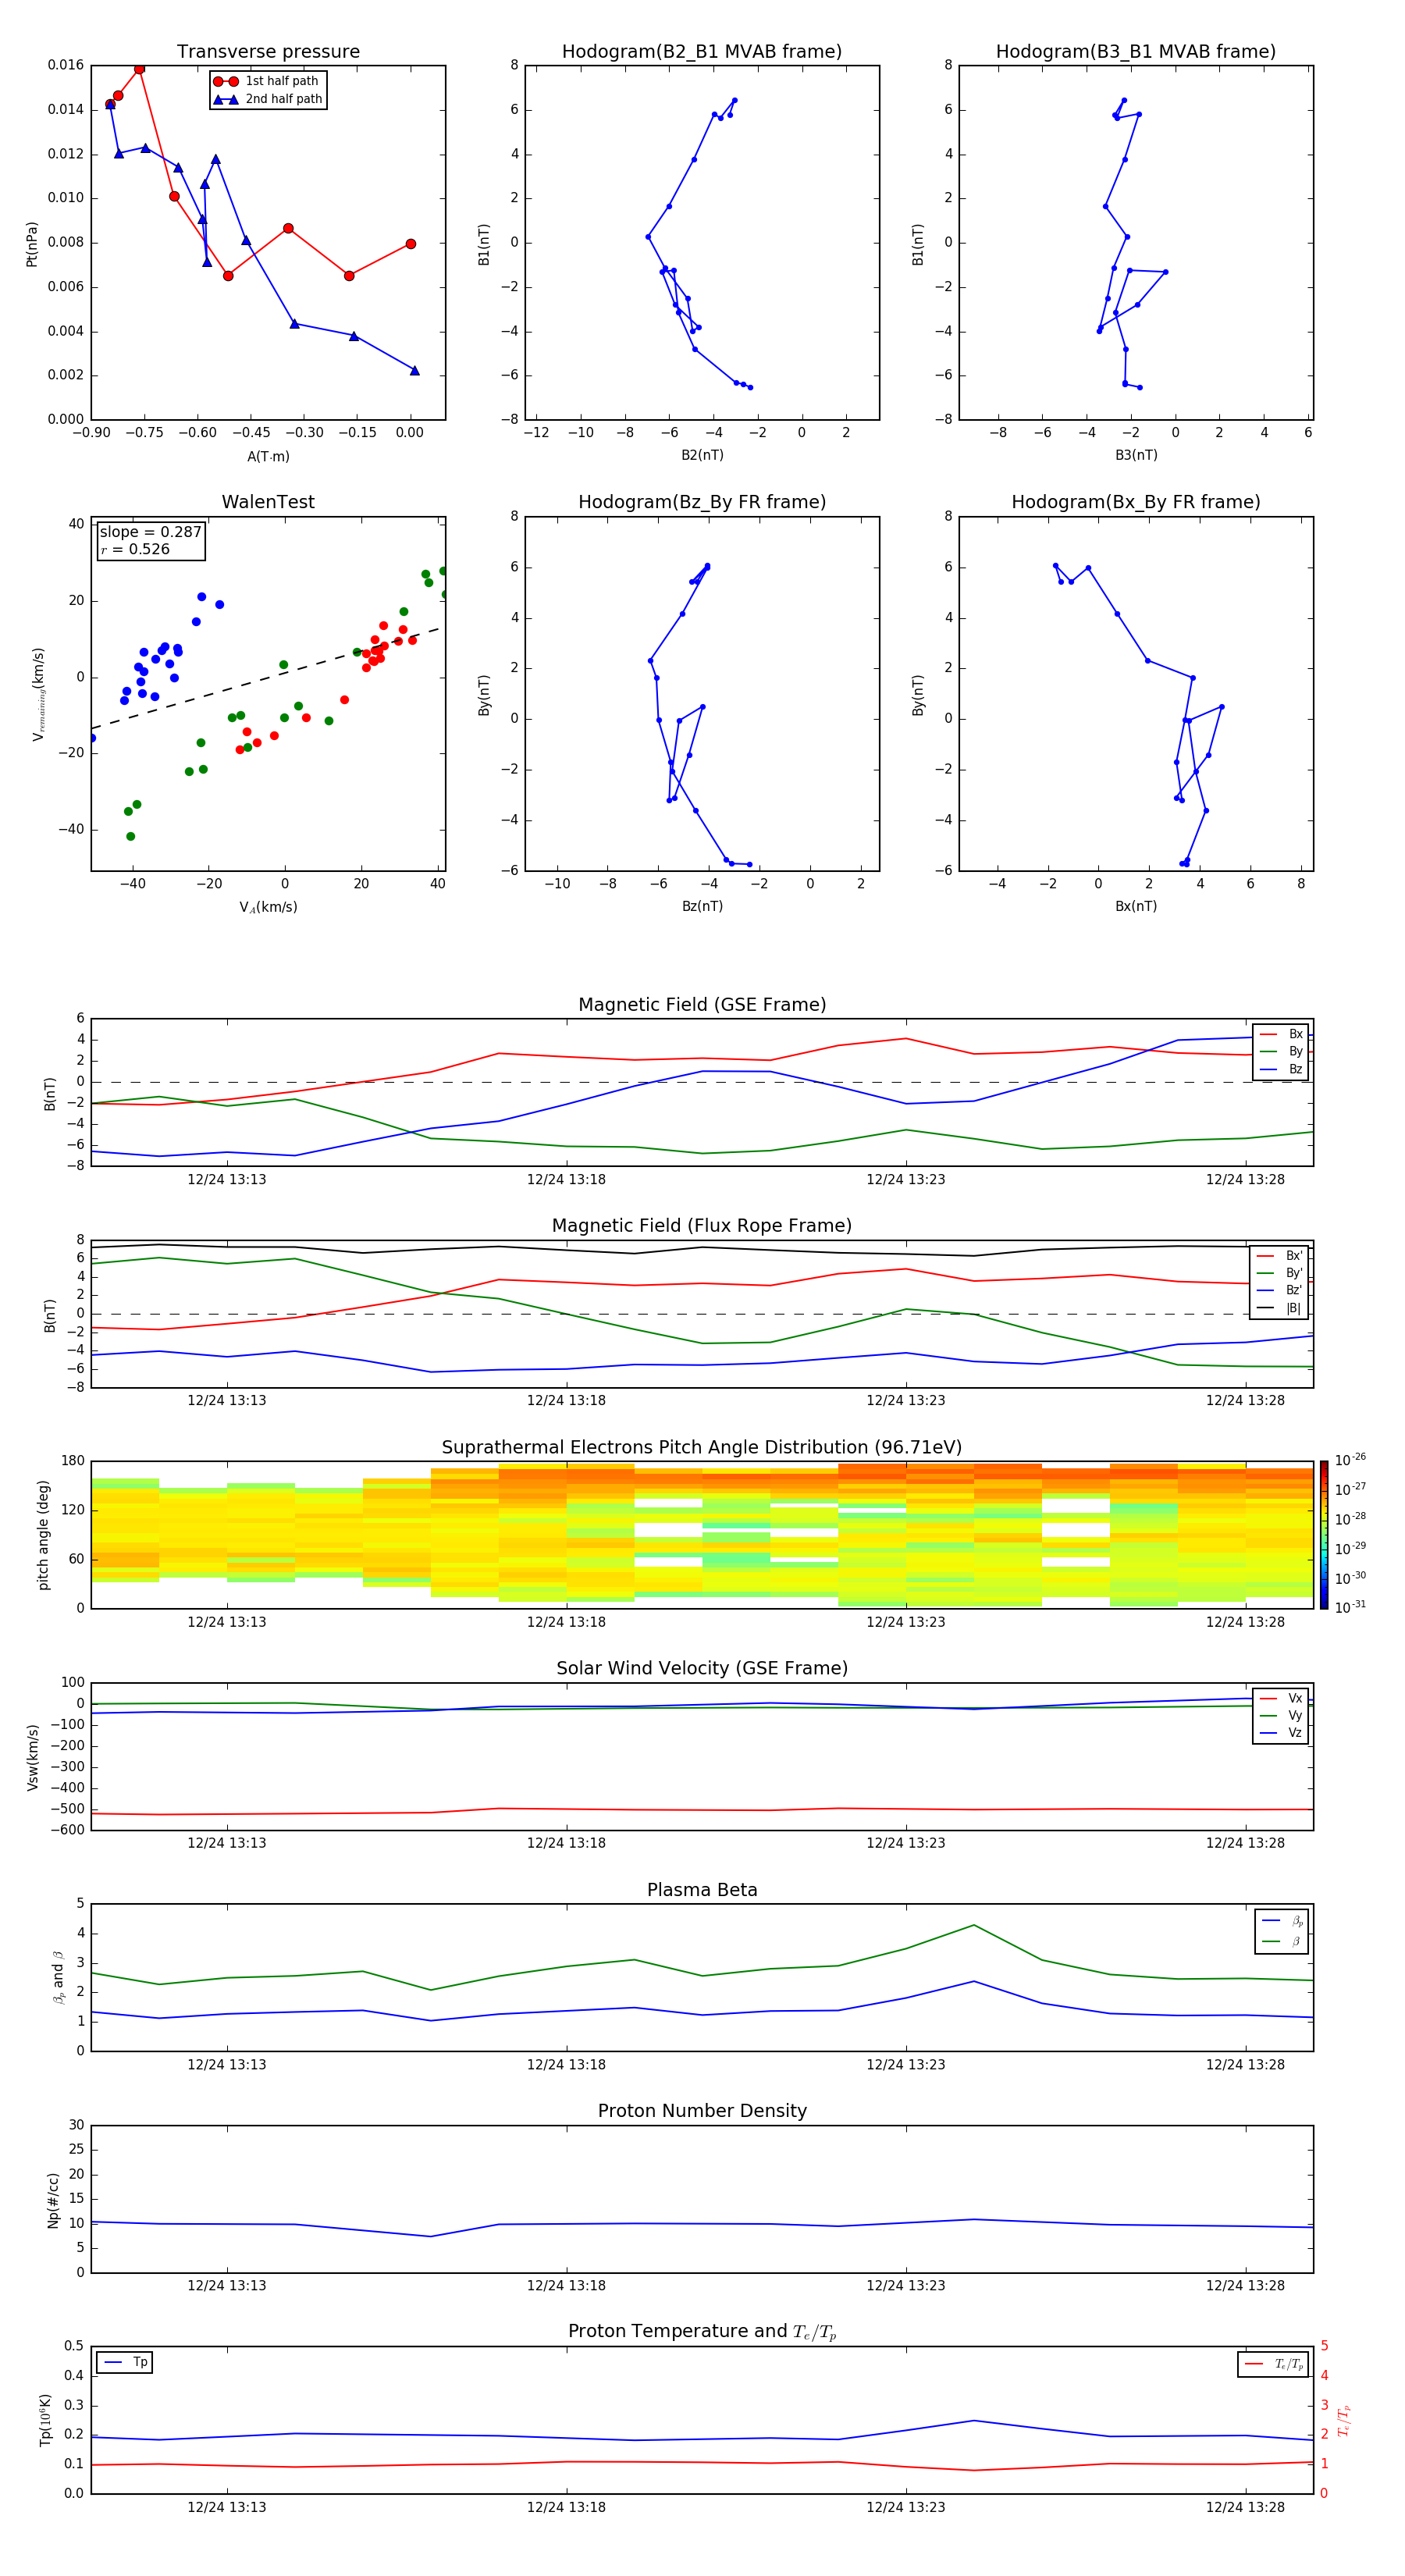Click "By'" in Flux Rope legend
This screenshot has width=1405, height=2576.
(x=1294, y=1273)
